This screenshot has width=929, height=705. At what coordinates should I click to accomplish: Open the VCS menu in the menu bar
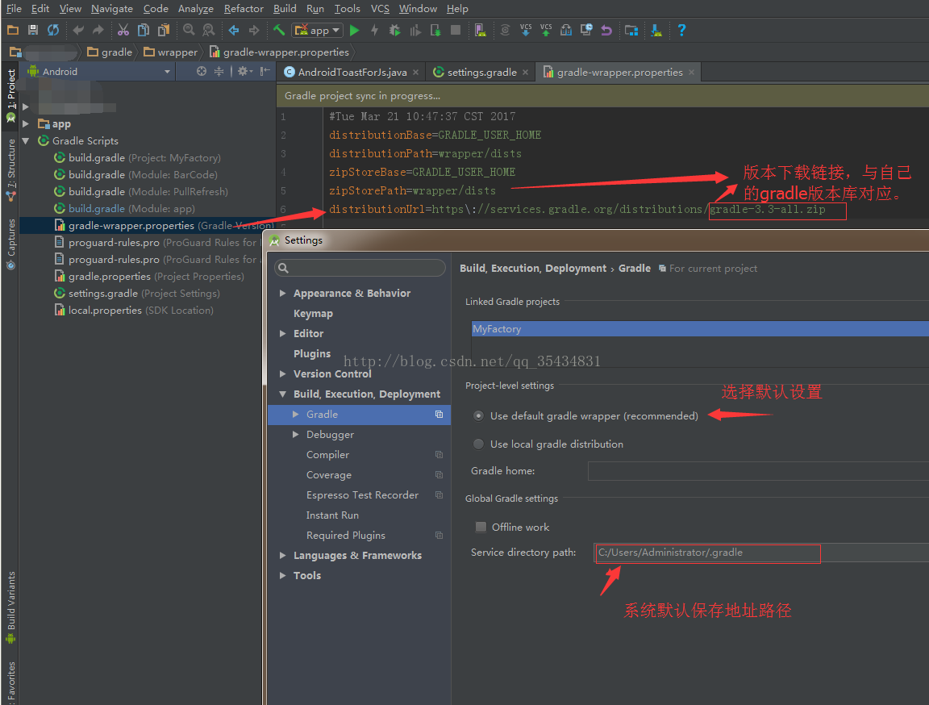379,9
